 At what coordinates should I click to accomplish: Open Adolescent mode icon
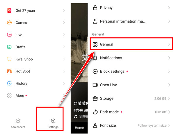tap(18, 121)
